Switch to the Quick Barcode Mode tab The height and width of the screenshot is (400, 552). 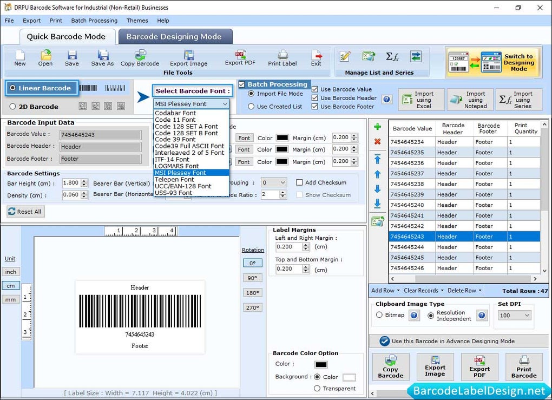click(67, 36)
